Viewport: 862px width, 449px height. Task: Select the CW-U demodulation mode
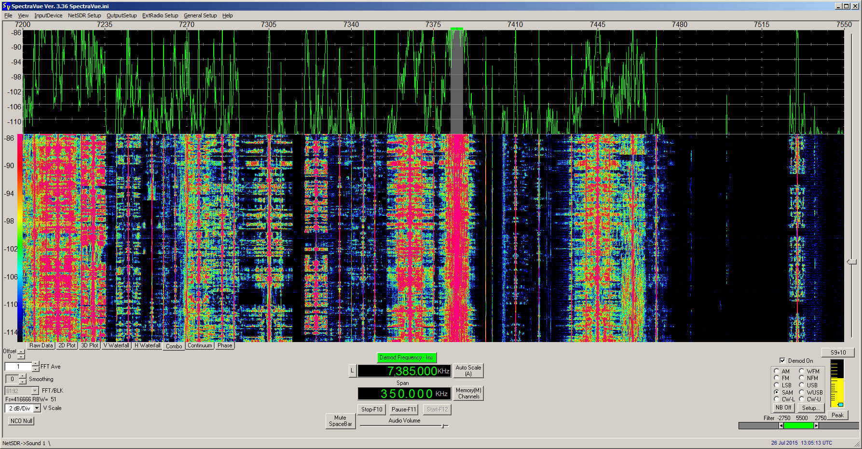tap(810, 399)
